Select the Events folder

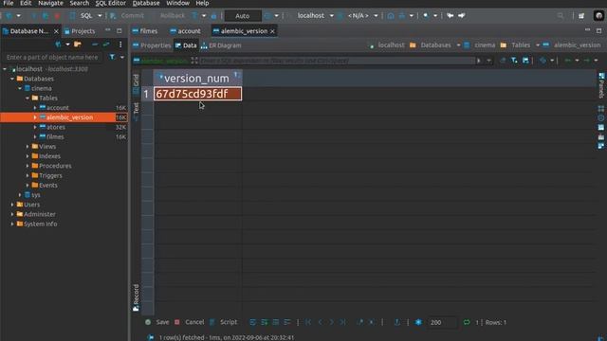(x=47, y=186)
